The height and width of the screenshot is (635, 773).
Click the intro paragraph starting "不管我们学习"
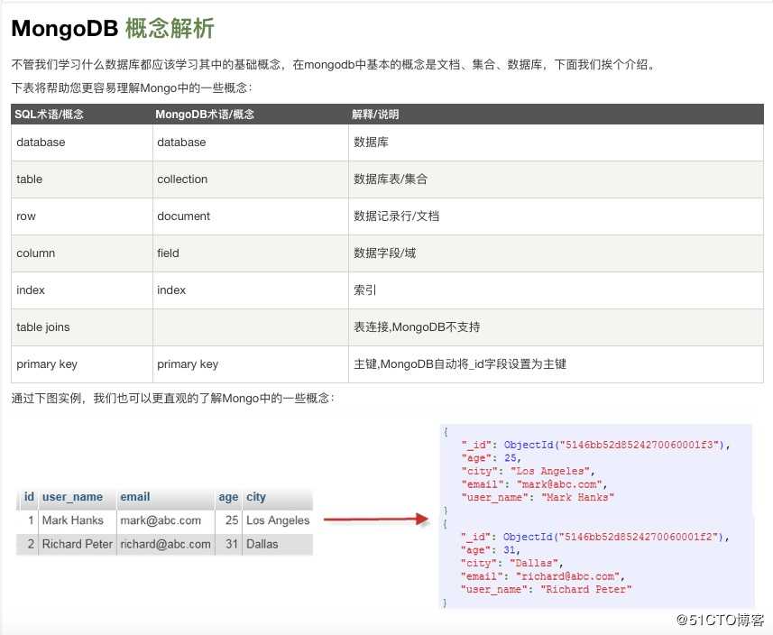(334, 64)
